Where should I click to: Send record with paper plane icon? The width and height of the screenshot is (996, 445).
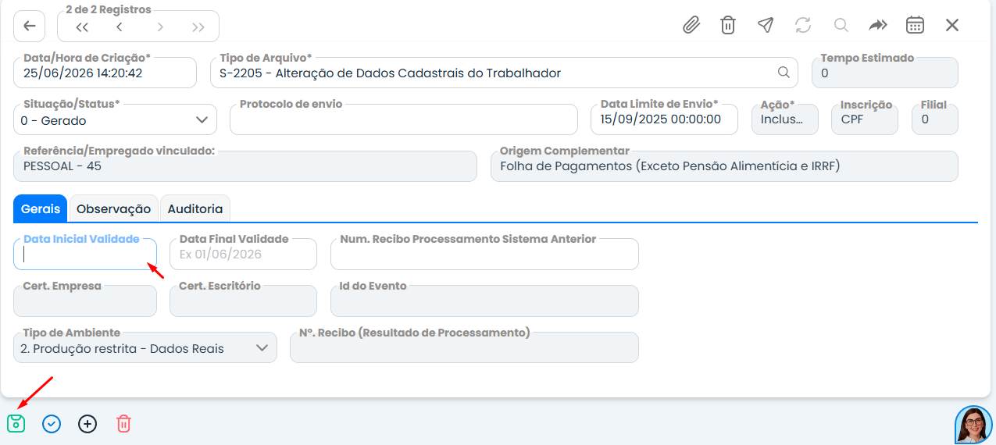pyautogui.click(x=766, y=25)
